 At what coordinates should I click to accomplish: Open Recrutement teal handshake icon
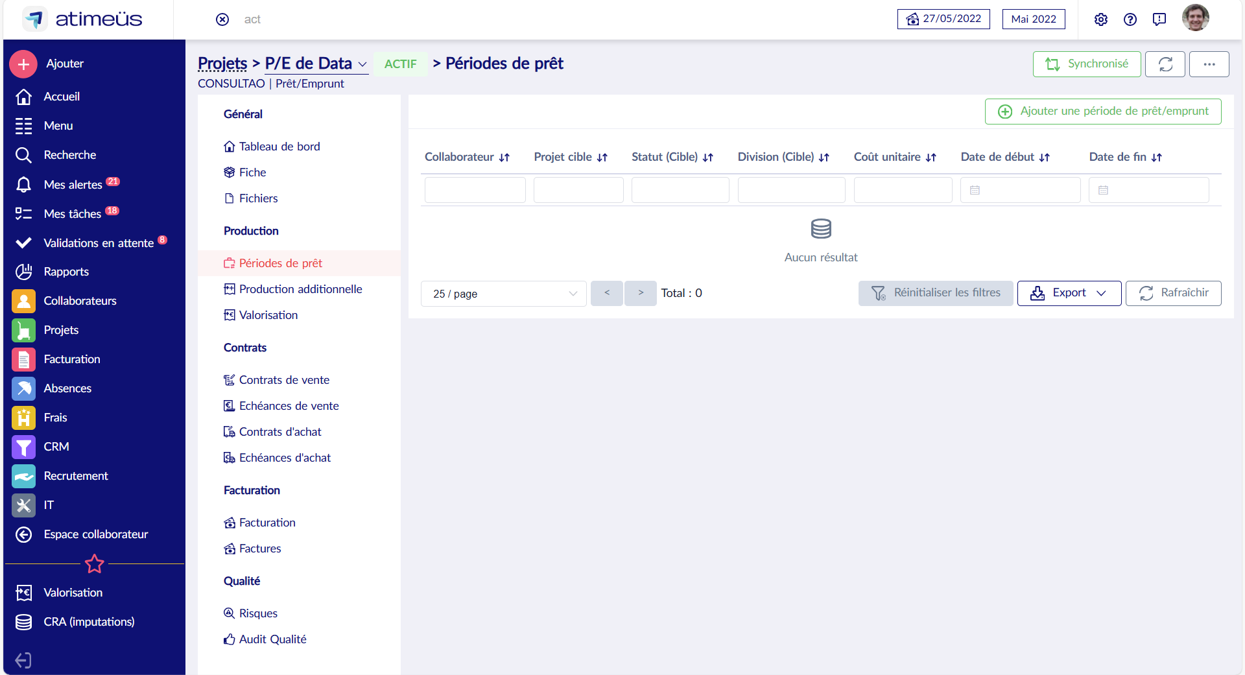[x=23, y=476]
